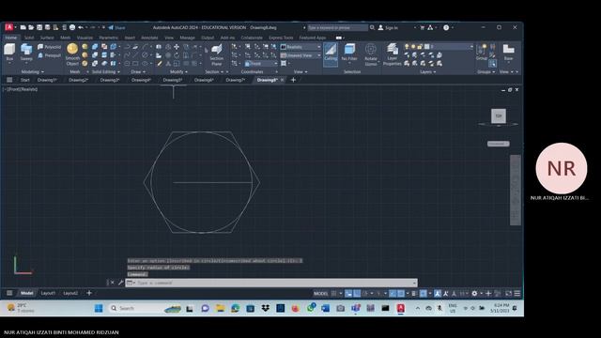Choose the Polysolid tool
This screenshot has width=601, height=338.
click(50, 47)
